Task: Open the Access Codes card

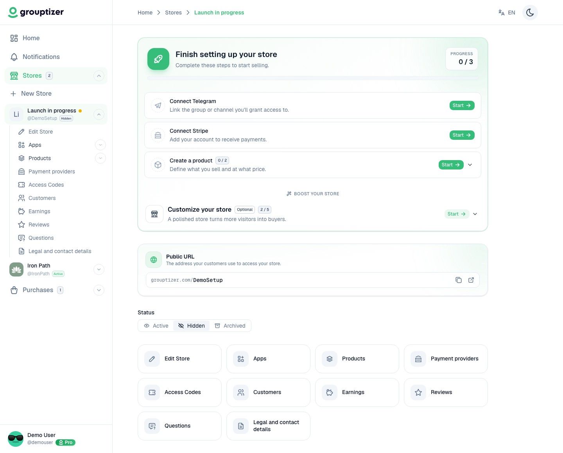Action: (179, 392)
